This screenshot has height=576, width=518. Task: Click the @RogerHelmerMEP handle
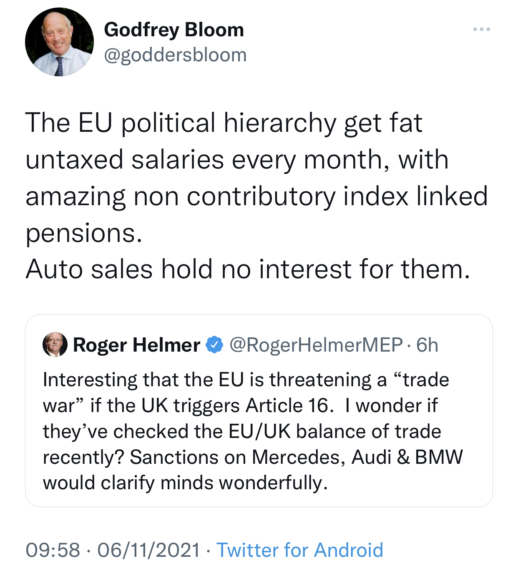(316, 345)
